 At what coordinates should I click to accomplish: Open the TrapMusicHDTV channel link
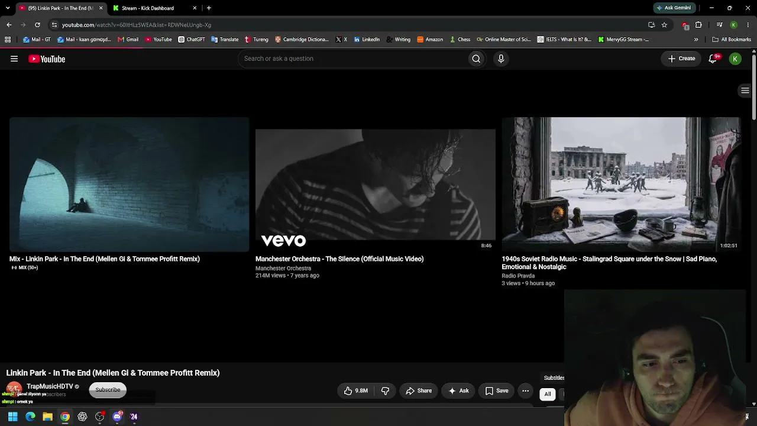point(50,386)
